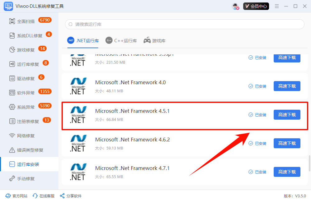Open the hamburger menu in title bar
Image resolution: width=311 pixels, height=202 pixels.
(277, 6)
